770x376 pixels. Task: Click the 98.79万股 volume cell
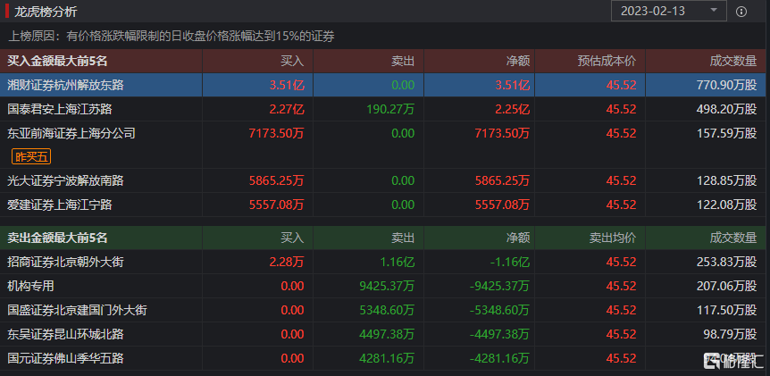click(x=730, y=334)
